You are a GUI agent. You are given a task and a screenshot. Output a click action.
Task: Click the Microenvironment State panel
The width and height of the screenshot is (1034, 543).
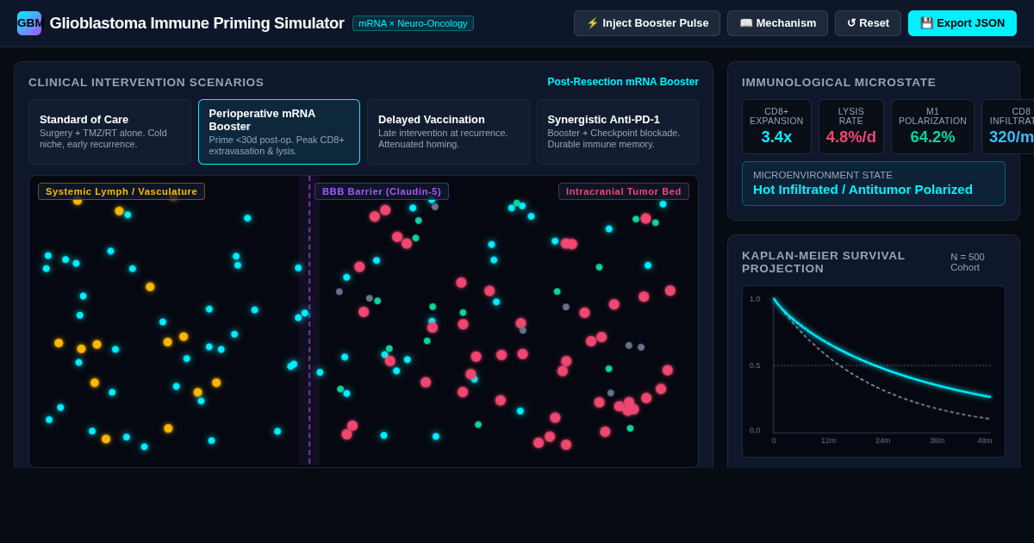point(874,184)
